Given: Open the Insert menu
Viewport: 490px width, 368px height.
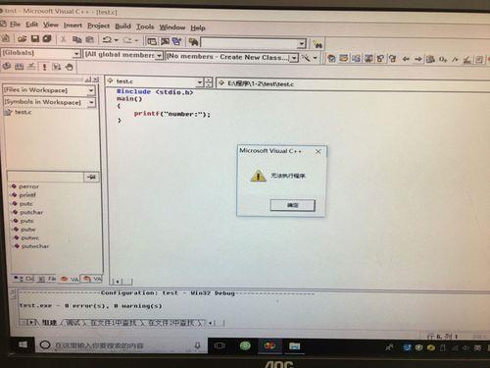Looking at the screenshot, I should point(73,26).
